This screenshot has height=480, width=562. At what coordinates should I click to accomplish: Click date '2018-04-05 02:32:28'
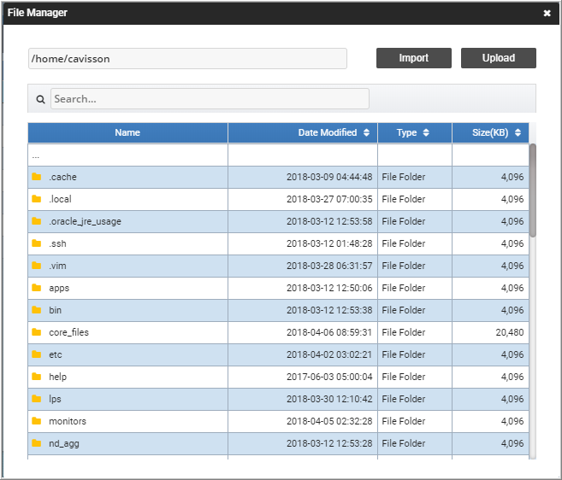pyautogui.click(x=329, y=421)
